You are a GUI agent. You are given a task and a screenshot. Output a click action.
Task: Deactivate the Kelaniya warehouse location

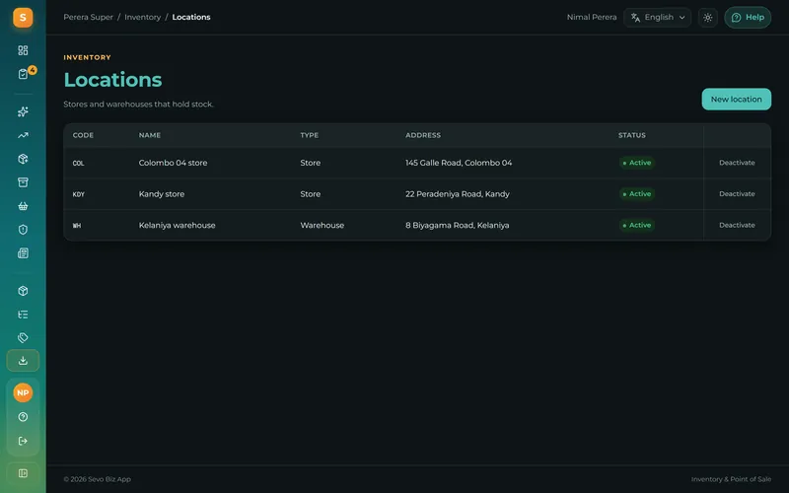pos(737,225)
